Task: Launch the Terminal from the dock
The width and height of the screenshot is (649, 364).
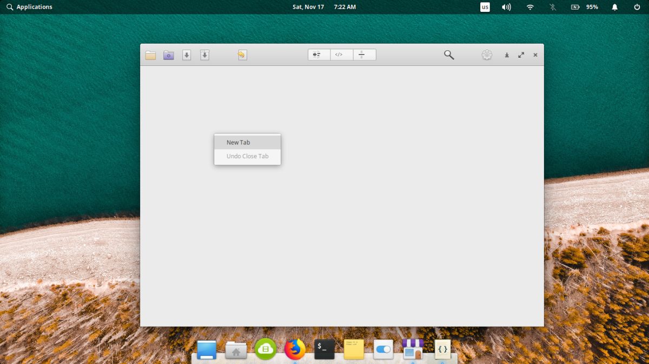Action: tap(325, 349)
